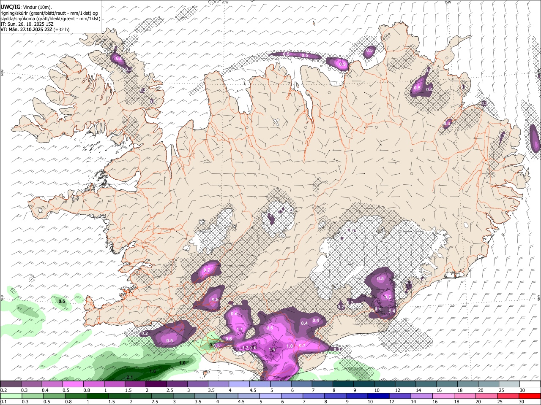Click the slate 20 snow legend swatch
This screenshot has height=405, width=541.
click(489, 384)
